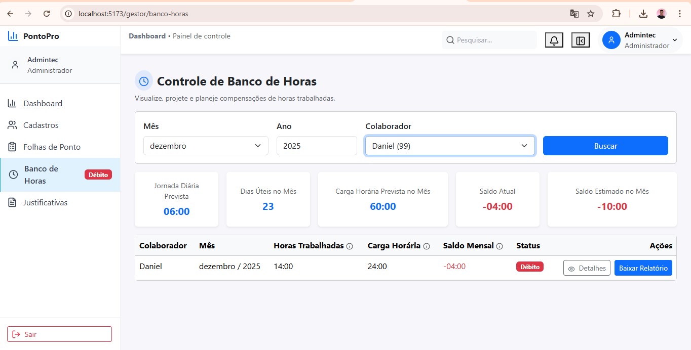Select the Cadastros people icon in sidebar
Screen dimensions: 691x350
12,125
